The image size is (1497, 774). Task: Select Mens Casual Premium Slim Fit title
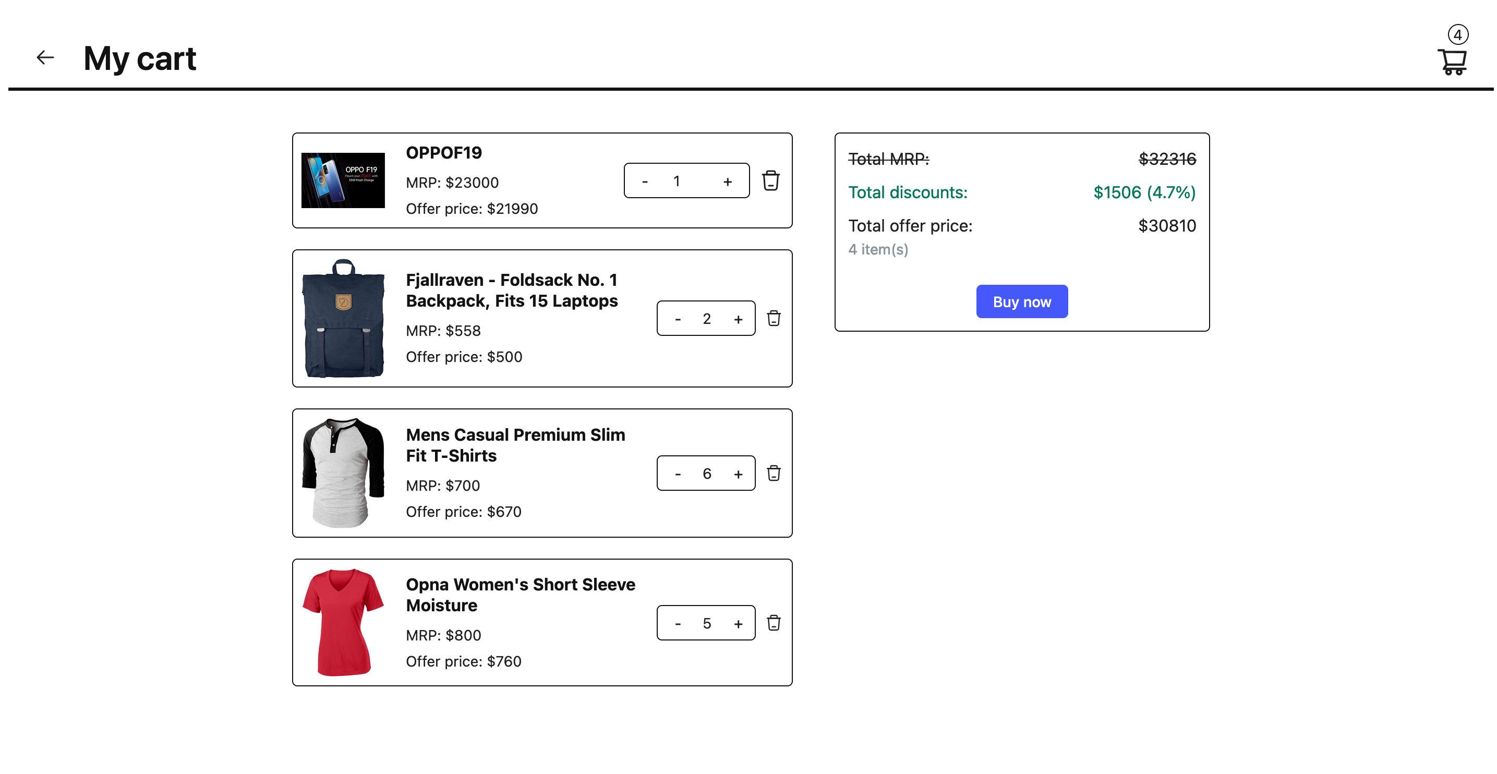(x=515, y=445)
